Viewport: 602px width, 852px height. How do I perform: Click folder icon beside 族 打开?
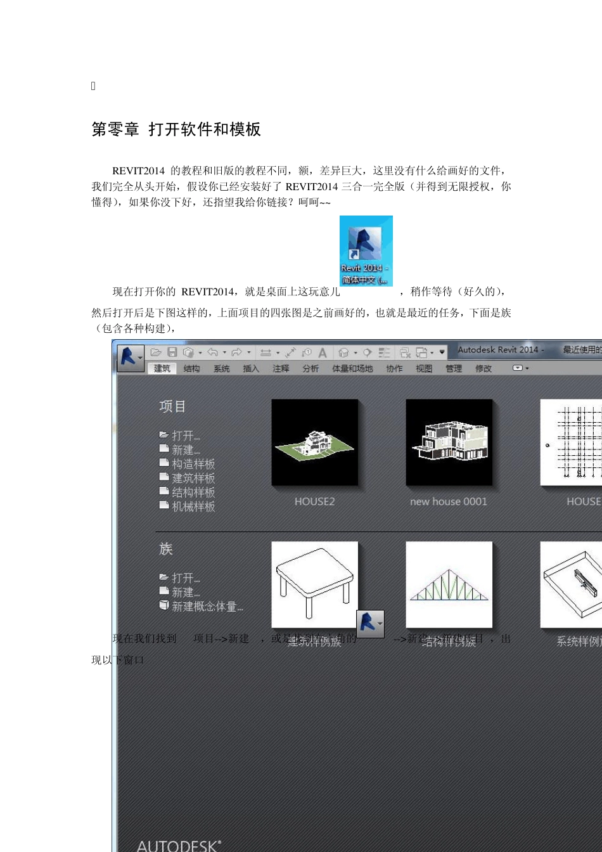click(164, 578)
